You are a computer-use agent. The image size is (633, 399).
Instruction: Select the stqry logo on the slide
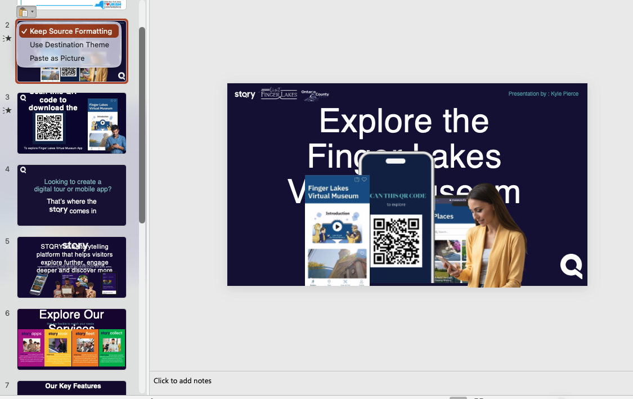pos(245,95)
